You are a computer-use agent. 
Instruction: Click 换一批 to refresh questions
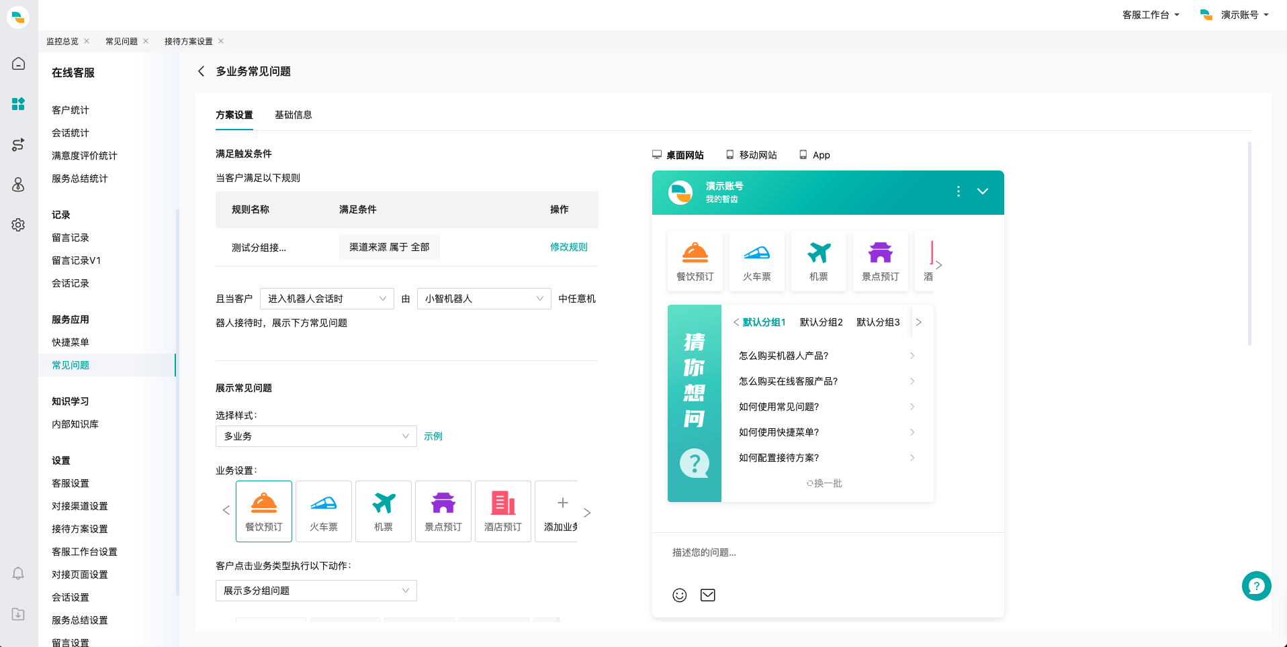click(824, 483)
